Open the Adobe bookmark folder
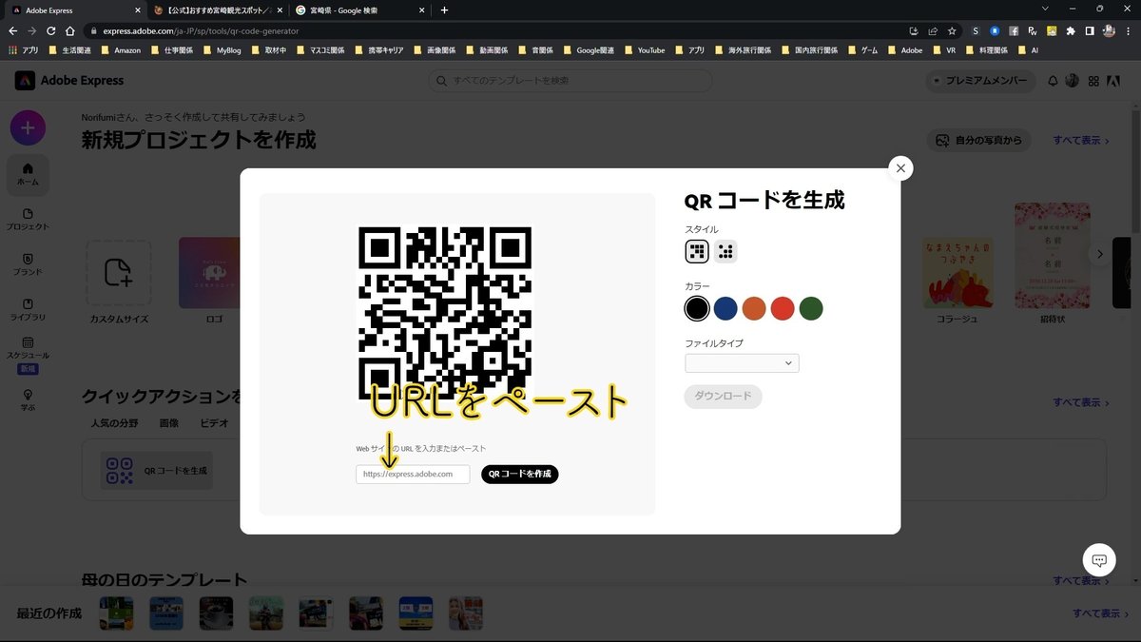 (x=904, y=49)
